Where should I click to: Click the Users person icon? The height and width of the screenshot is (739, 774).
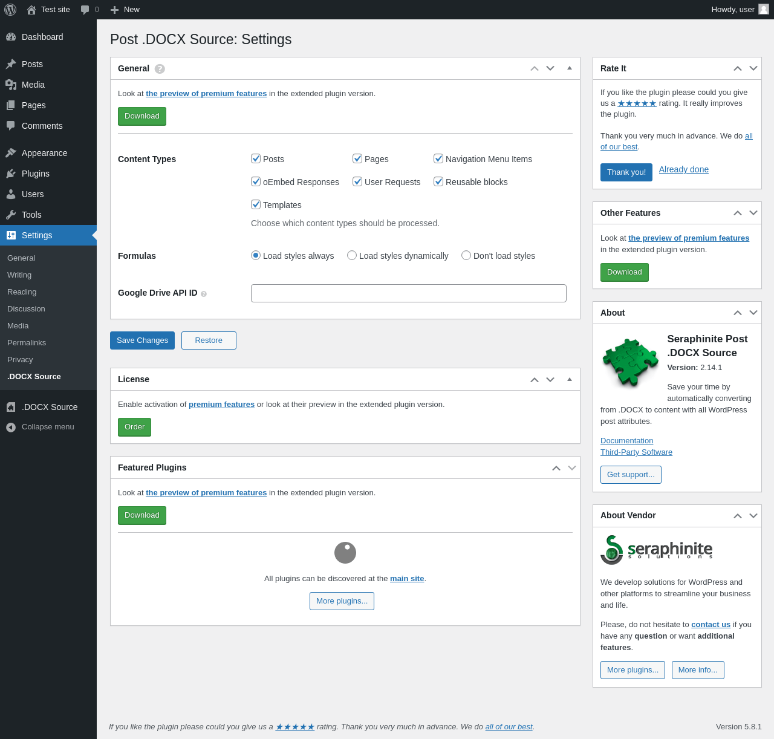[11, 194]
